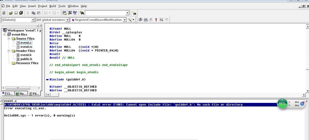Screen dimensions: 309x140
Task: Click the green 48% floating monitor widget
Action: tap(282, 103)
